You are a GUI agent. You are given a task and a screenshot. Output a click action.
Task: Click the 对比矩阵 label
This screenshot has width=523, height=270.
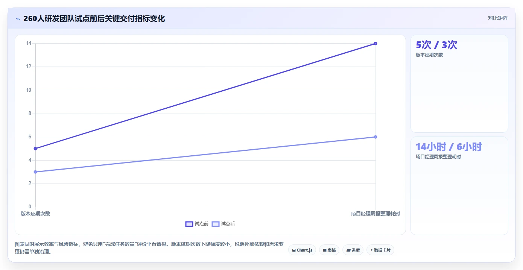497,18
